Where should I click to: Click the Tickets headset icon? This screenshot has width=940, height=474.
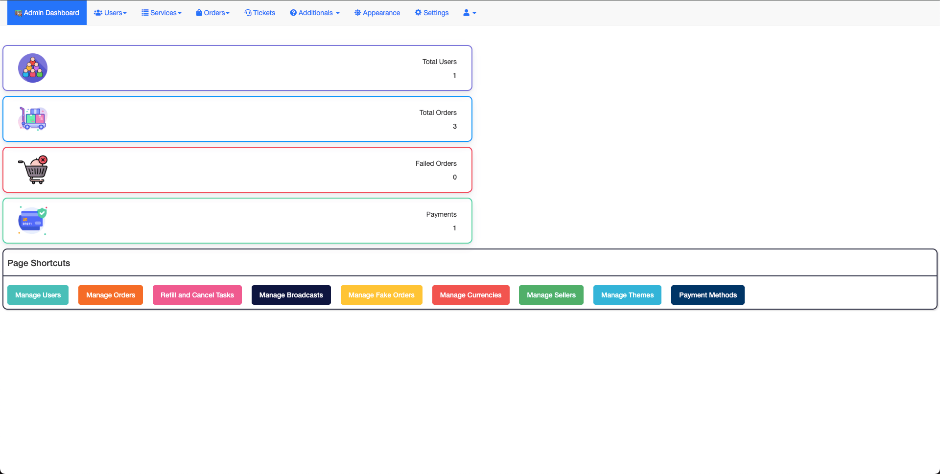[x=248, y=13]
